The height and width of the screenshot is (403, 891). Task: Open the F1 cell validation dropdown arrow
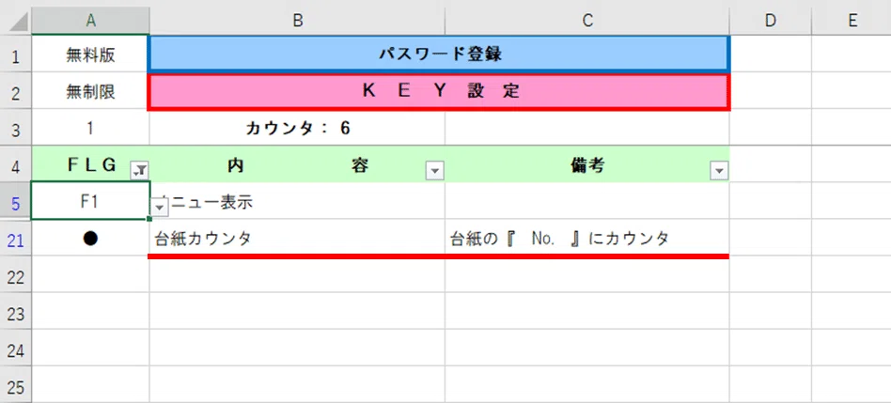tap(160, 208)
